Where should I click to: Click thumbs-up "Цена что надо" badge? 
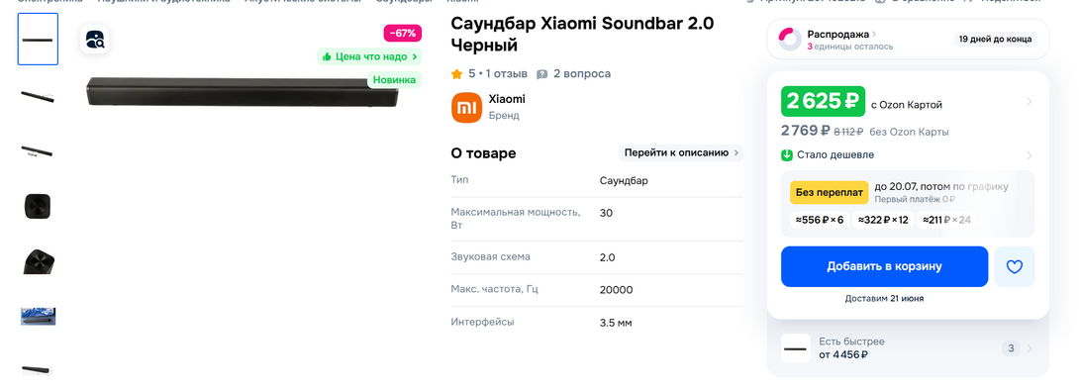[369, 56]
